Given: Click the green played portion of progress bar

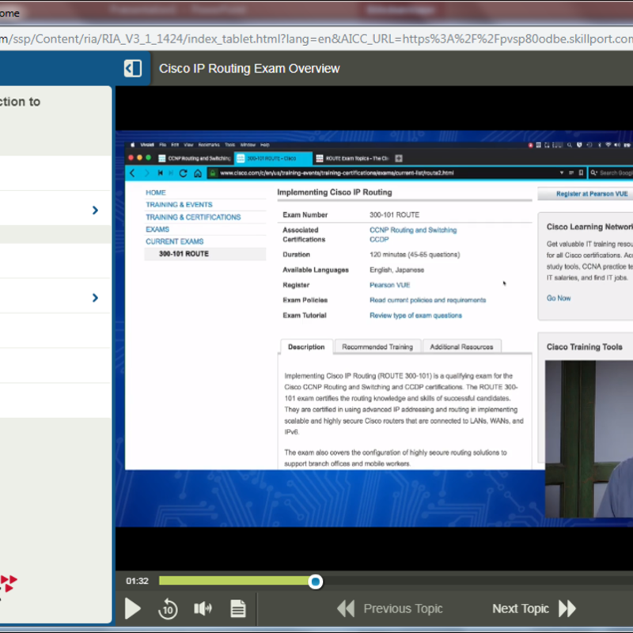Looking at the screenshot, I should (233, 581).
